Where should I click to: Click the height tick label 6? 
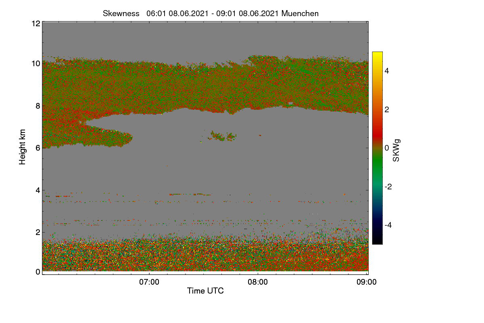point(38,148)
